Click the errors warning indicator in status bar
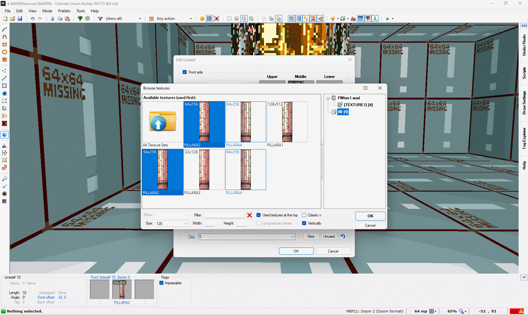This screenshot has width=528, height=315. click(517, 311)
